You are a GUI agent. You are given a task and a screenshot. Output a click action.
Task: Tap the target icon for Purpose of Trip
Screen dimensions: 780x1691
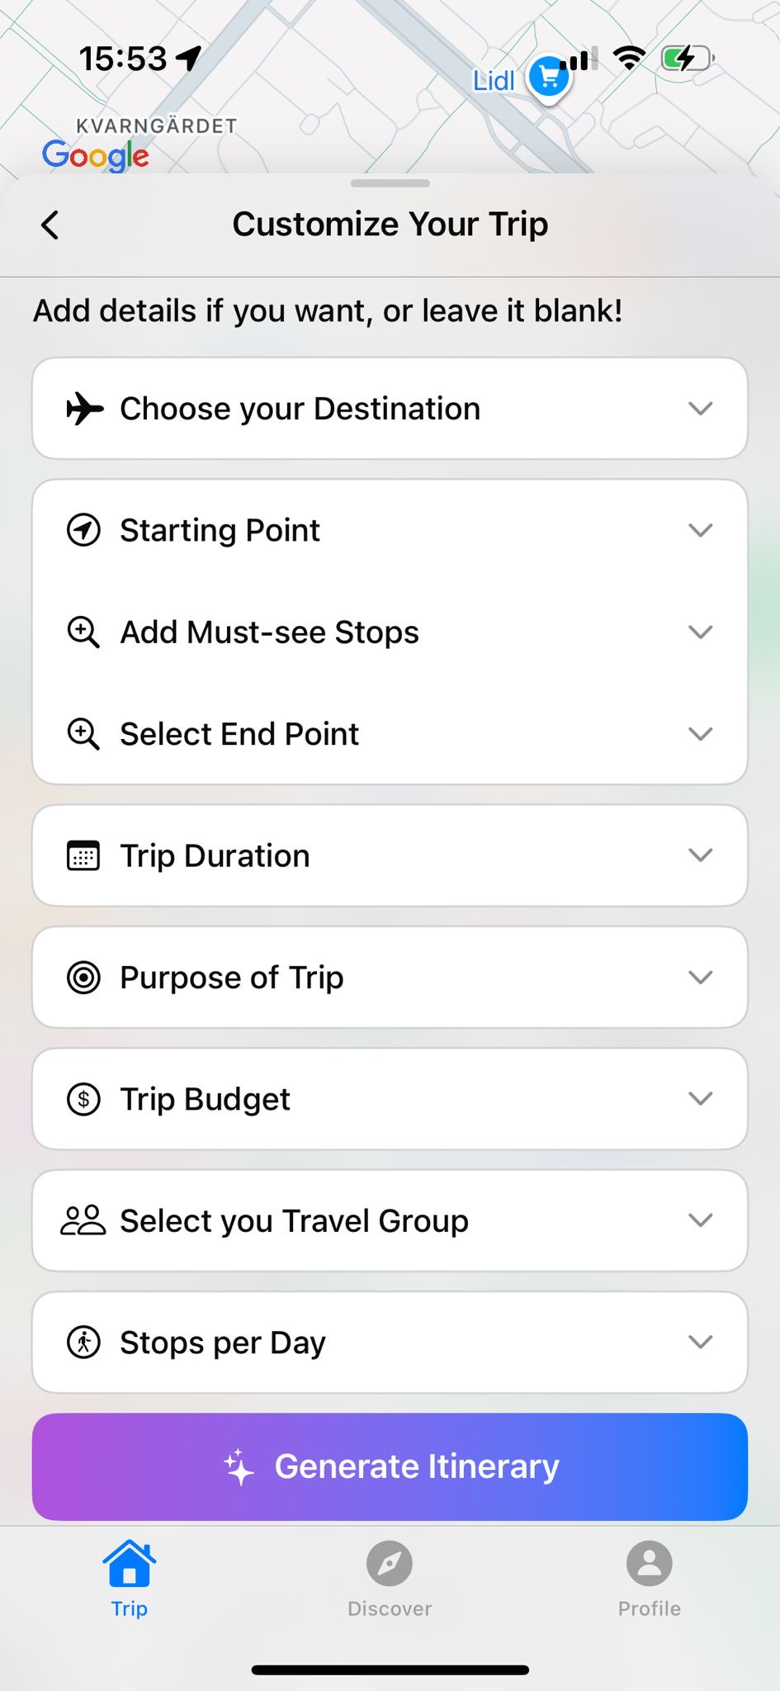[x=83, y=978]
